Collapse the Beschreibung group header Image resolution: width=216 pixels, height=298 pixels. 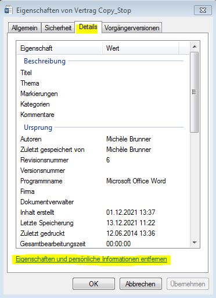click(45, 61)
